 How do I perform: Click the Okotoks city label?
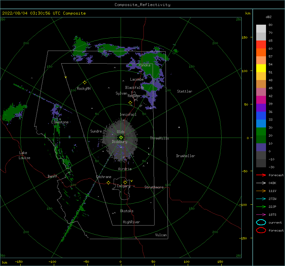[127, 211]
